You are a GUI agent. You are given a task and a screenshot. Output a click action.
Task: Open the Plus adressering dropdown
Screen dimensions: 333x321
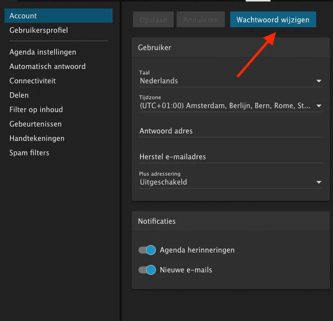[230, 182]
